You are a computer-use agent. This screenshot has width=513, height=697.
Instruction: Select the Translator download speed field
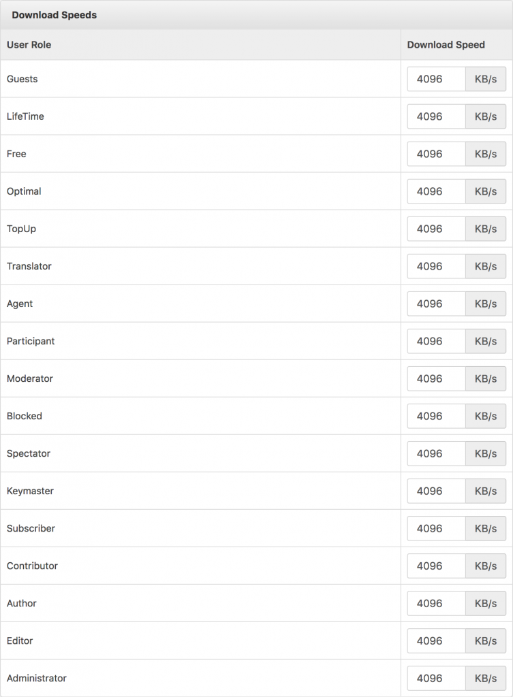pyautogui.click(x=435, y=266)
